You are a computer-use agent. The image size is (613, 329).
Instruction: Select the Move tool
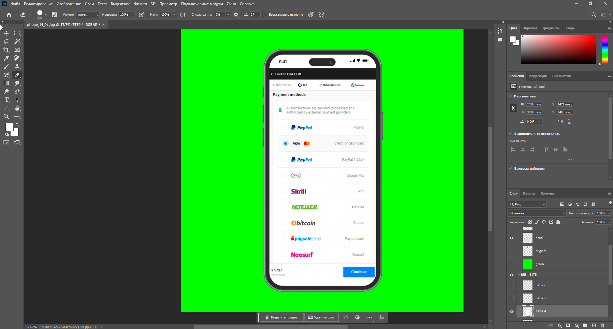6,33
